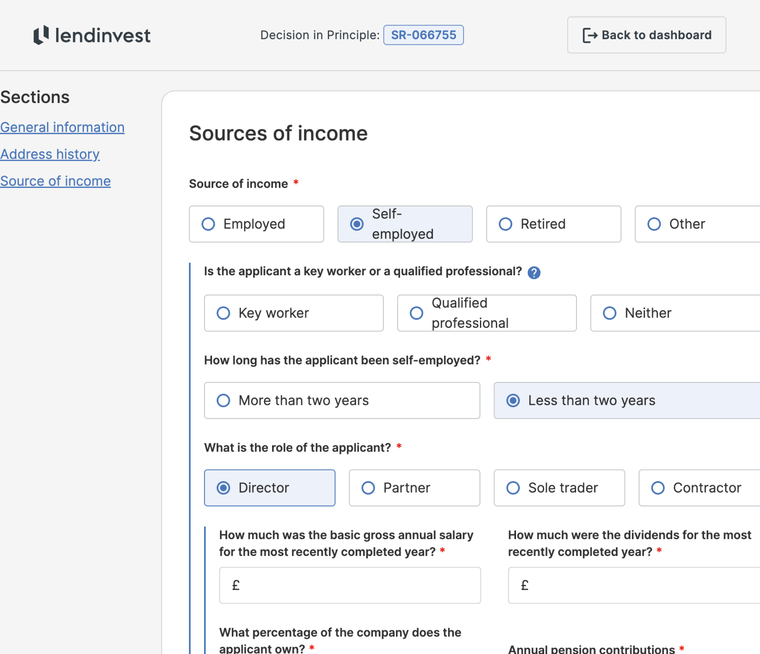
Task: Set applicant role to Partner
Action: click(414, 488)
